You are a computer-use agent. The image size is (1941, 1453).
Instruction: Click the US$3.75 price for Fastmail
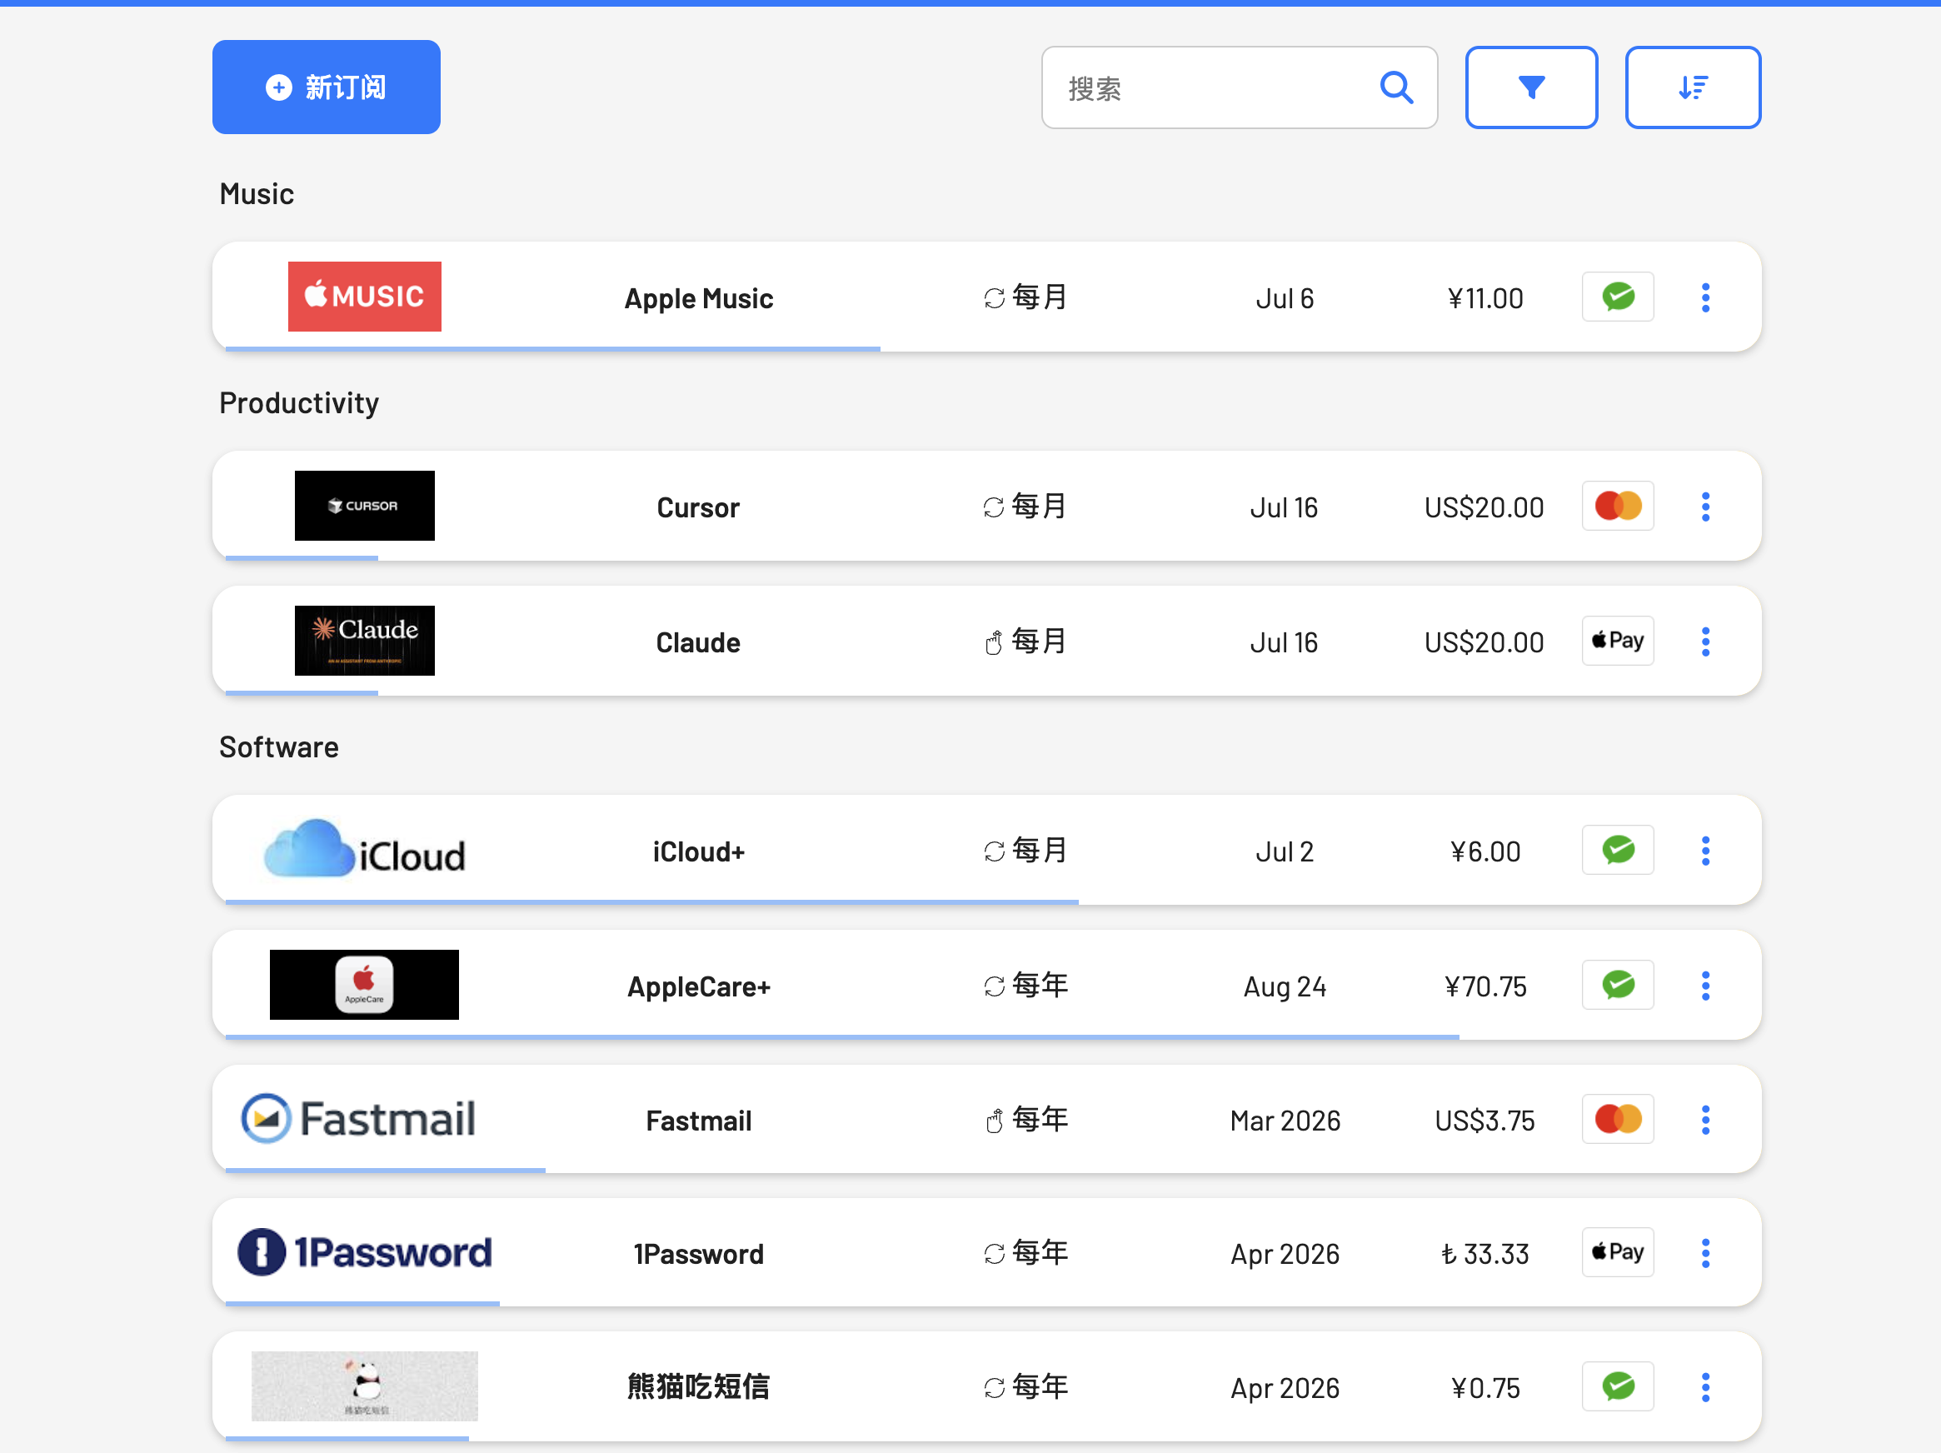click(x=1484, y=1121)
